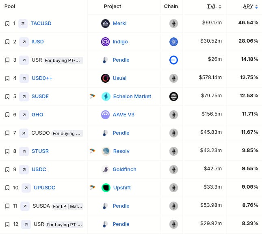Bookmark the GHO pool
The image size is (262, 234).
7,115
